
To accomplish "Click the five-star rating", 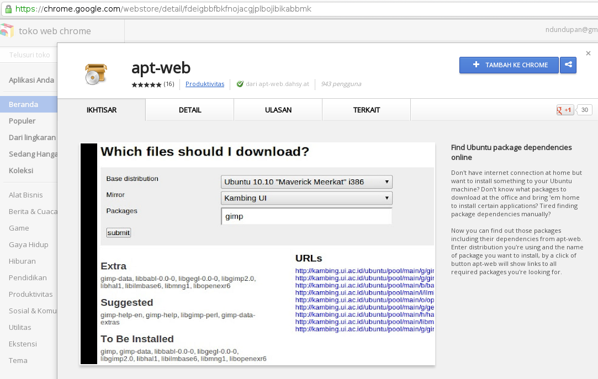I will (x=146, y=84).
